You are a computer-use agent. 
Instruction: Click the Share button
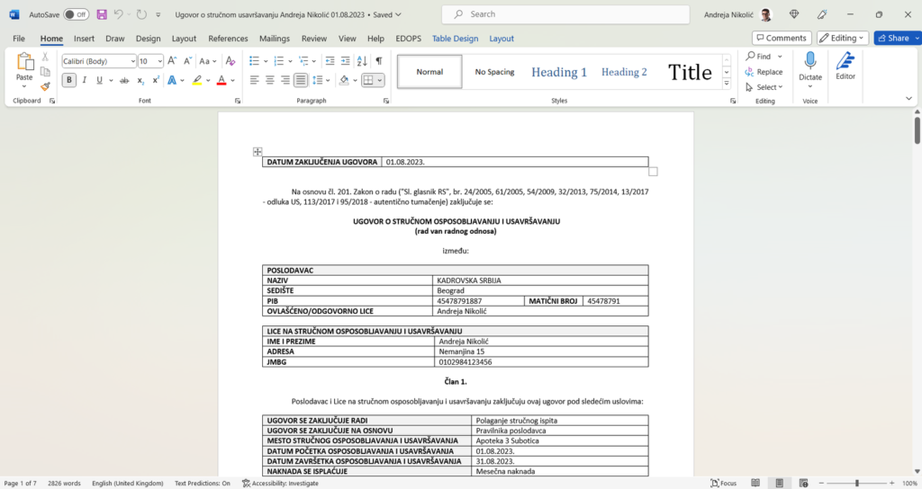tap(893, 38)
